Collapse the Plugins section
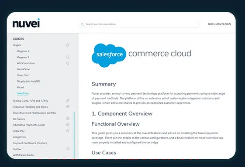 (68, 45)
